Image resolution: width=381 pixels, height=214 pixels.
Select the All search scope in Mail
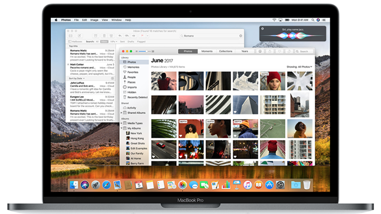pyautogui.click(x=97, y=42)
